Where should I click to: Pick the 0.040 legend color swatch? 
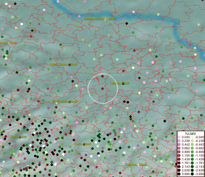179,137
